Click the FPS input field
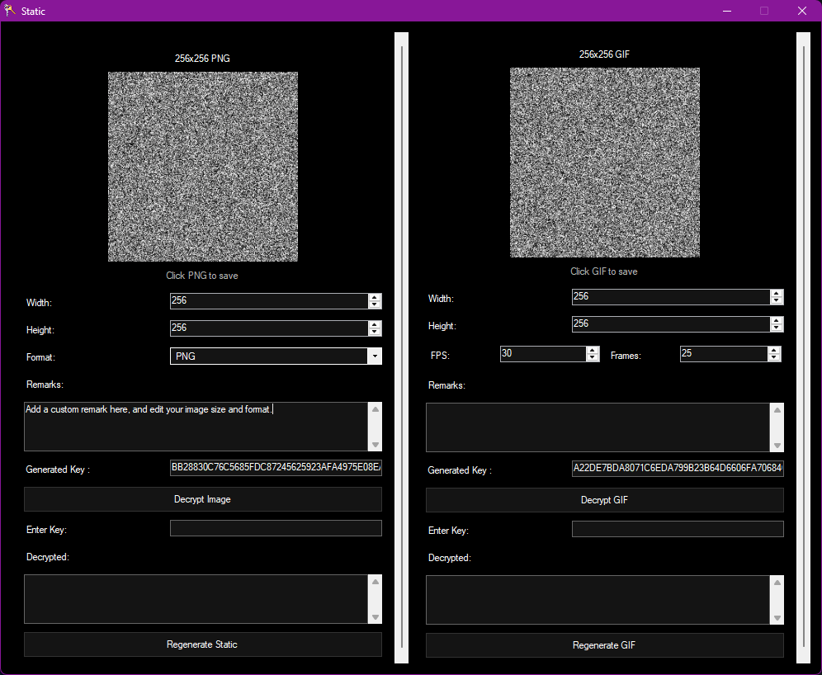 [x=543, y=354]
